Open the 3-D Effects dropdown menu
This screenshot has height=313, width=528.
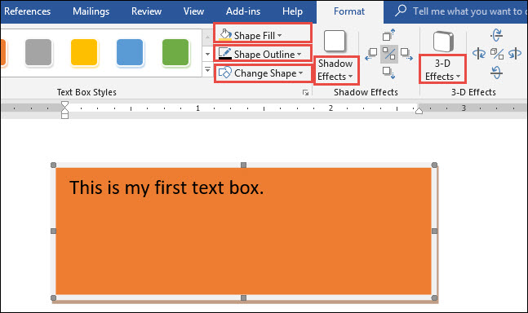[x=442, y=69]
